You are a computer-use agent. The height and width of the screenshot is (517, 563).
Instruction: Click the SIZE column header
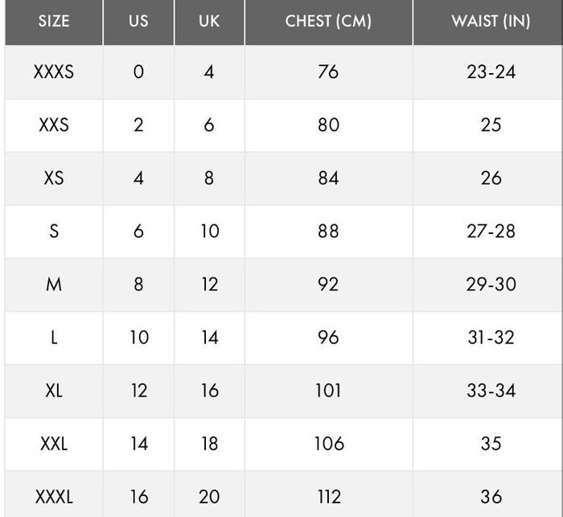click(54, 21)
